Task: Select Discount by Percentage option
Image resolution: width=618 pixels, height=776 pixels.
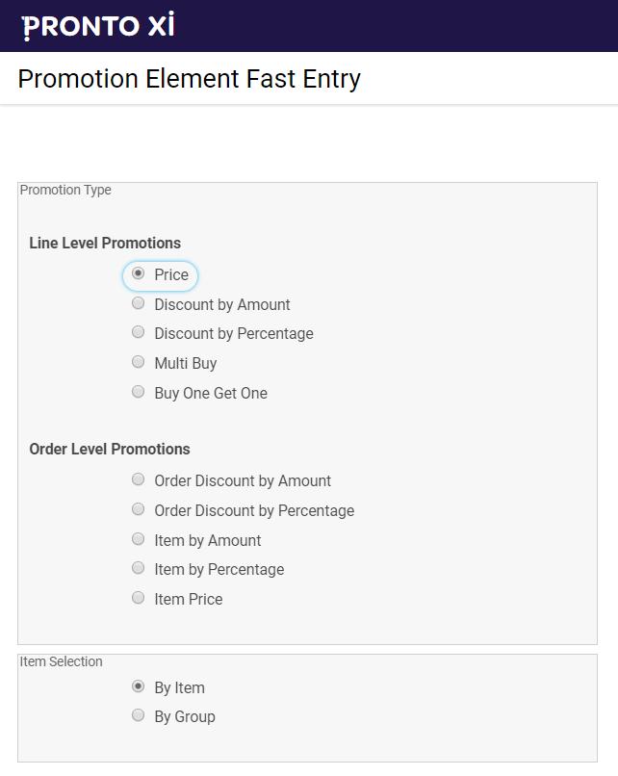Action: pos(138,332)
